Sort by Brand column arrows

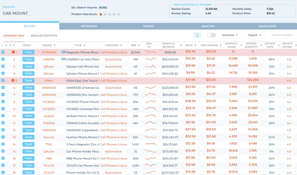55,45
